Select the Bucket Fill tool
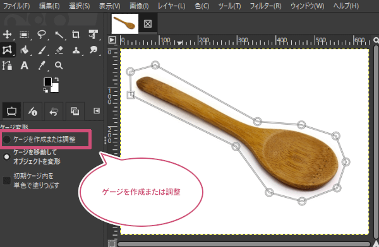 tap(25, 50)
